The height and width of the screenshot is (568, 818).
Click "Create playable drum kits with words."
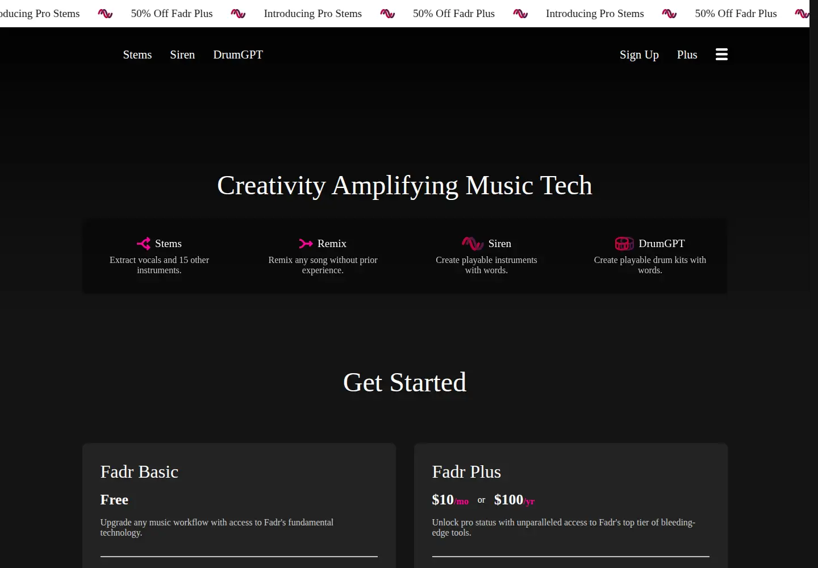(x=650, y=265)
